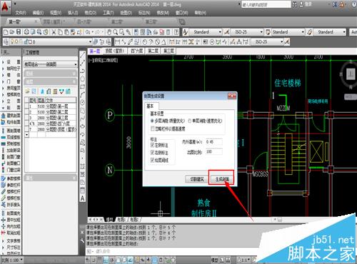This screenshot has width=357, height=264.
Task: Run the 构件剖面 command in side menu
Action: [11, 122]
